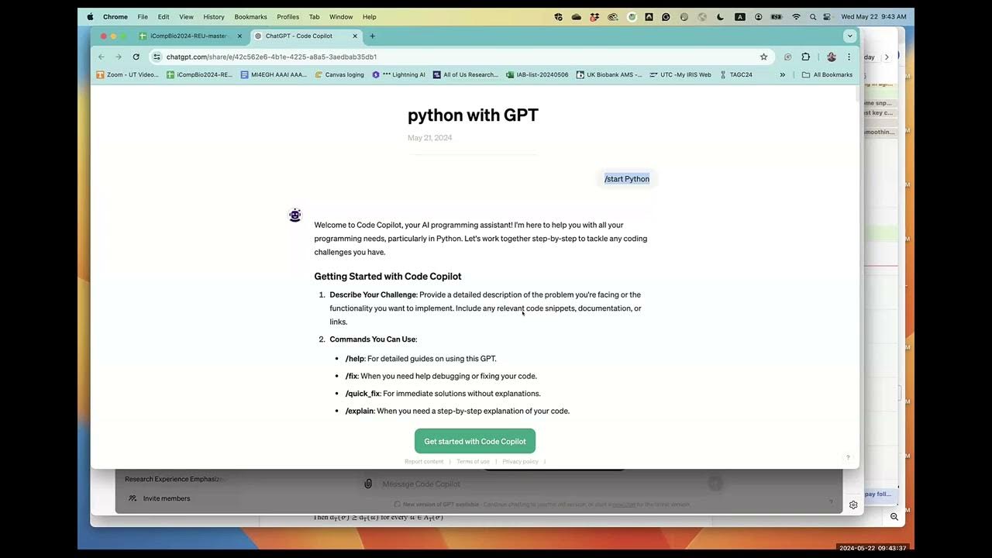
Task: Open the Chrome profile avatar
Action: pyautogui.click(x=832, y=57)
